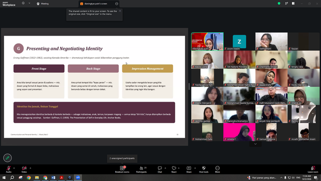The image size is (321, 181).
Task: Open the Windows Start menu
Action: click(4, 177)
